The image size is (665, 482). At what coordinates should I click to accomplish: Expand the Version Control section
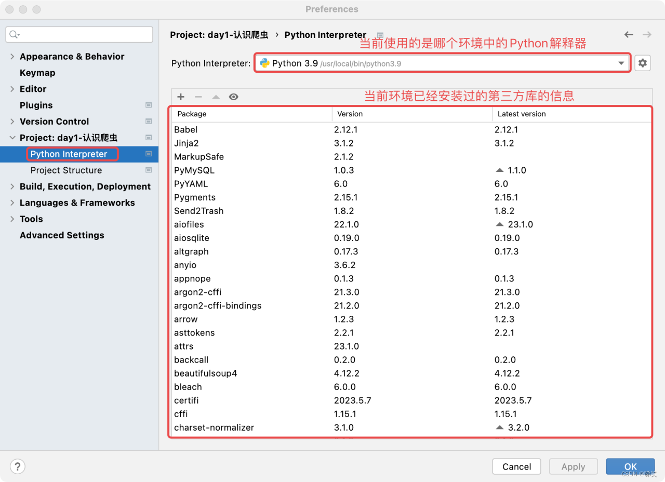[x=12, y=121]
